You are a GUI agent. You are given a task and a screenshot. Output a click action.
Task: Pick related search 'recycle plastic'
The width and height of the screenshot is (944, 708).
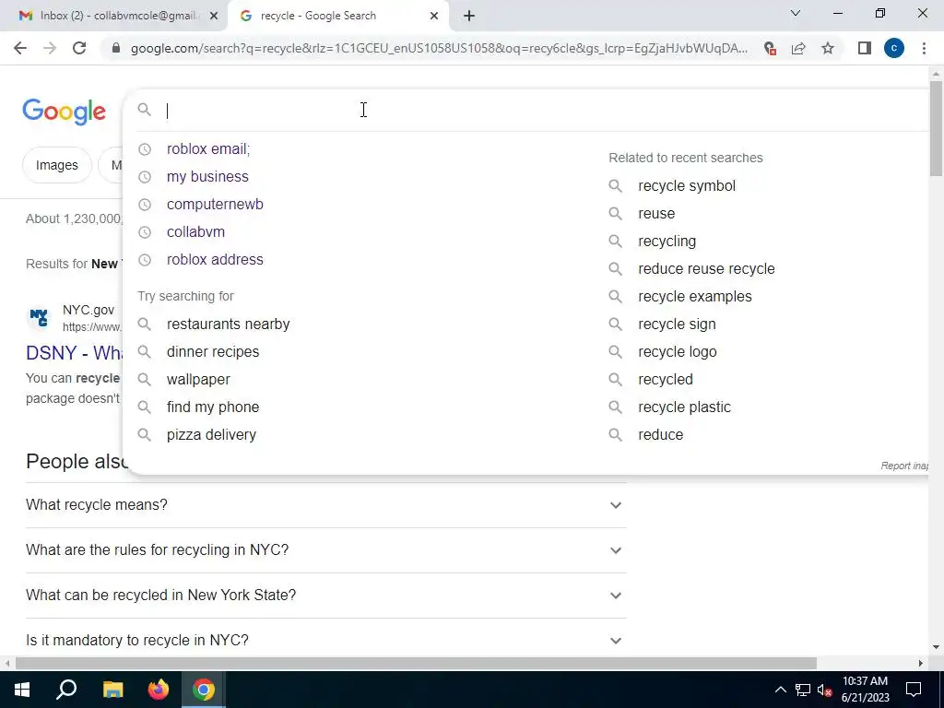pyautogui.click(x=684, y=407)
